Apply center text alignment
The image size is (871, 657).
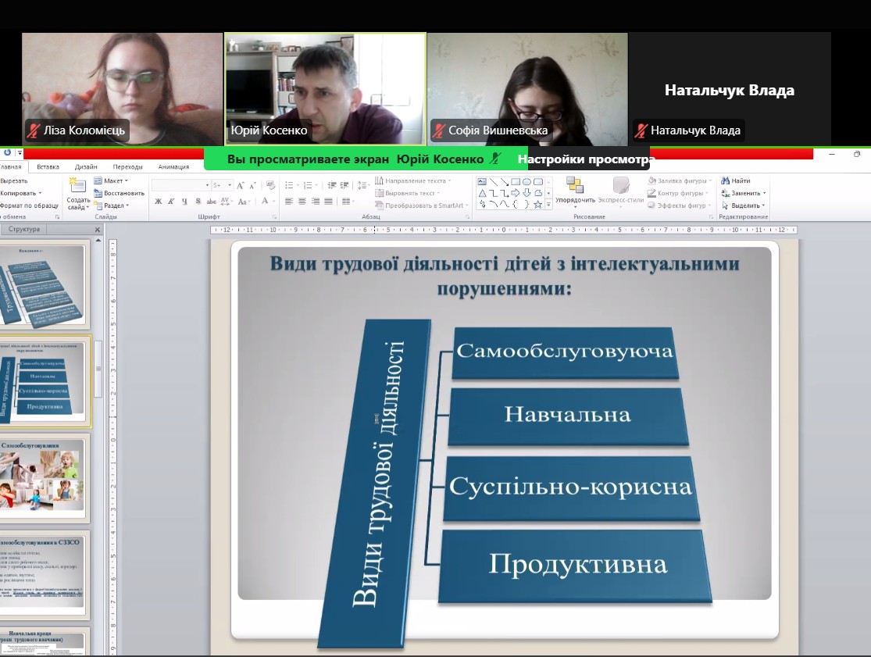[x=302, y=202]
